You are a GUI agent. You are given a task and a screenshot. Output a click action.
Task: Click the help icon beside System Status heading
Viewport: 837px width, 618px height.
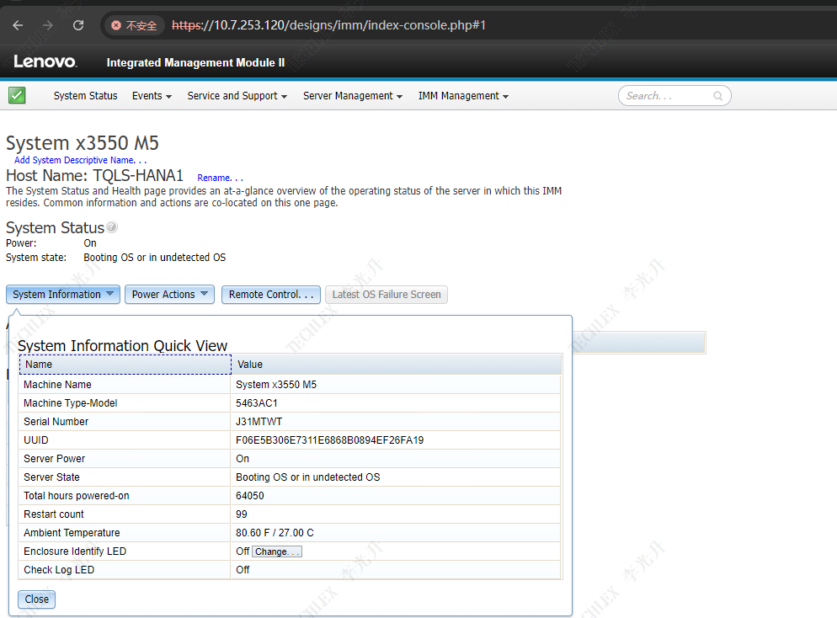tap(111, 226)
